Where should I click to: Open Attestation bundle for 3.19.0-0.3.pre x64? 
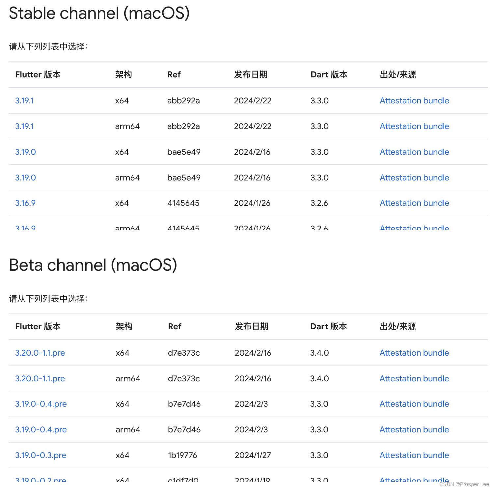414,455
